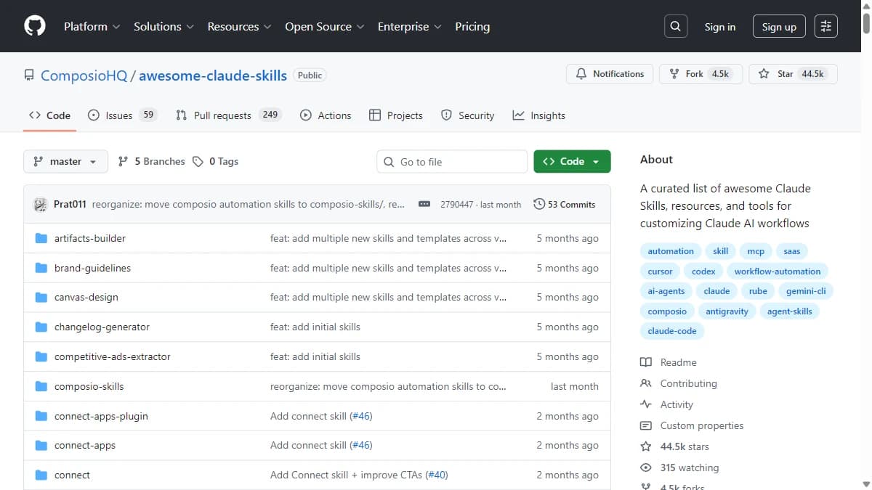Select the Code repository tab
The width and height of the screenshot is (872, 490).
click(x=49, y=115)
